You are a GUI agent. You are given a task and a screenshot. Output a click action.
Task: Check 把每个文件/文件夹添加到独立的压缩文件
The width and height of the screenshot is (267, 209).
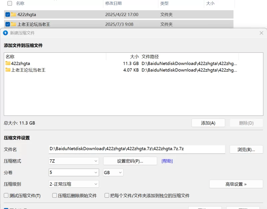(107, 195)
